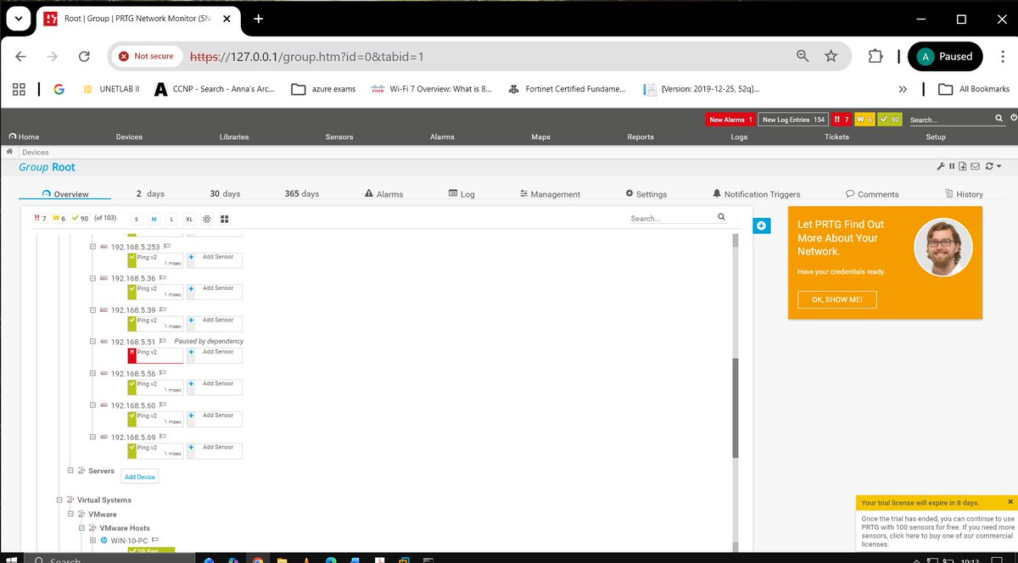Open the Maps menu

point(540,137)
